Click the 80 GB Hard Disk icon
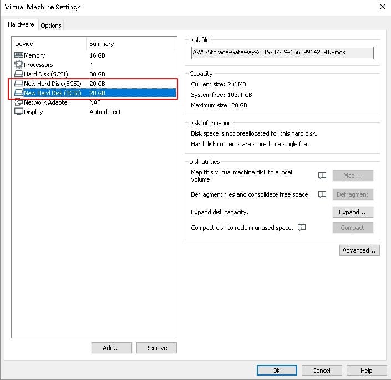 tap(19, 74)
